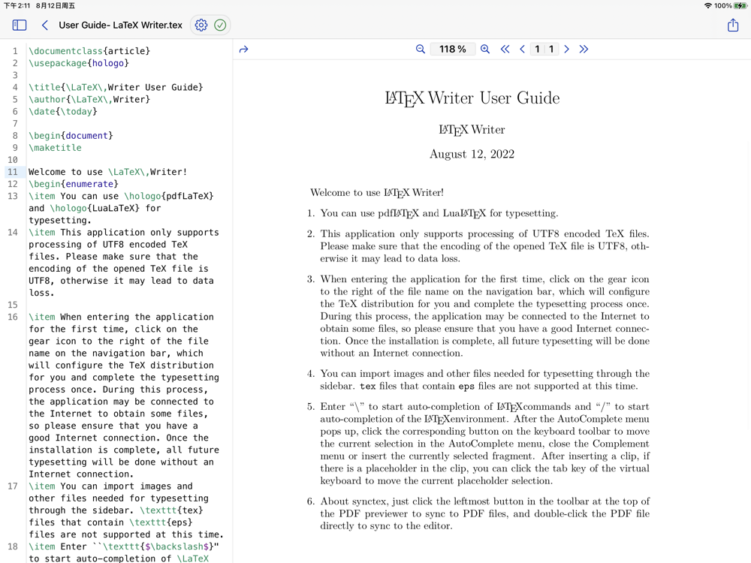Screen dimensions: 751x563
Task: Go to next PDF page
Action: 567,49
